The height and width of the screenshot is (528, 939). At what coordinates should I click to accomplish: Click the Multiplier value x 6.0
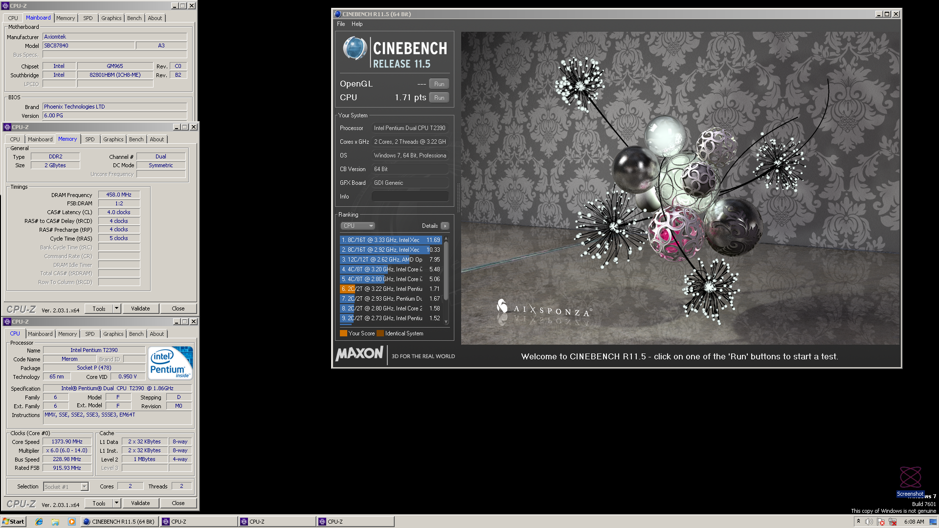67,450
